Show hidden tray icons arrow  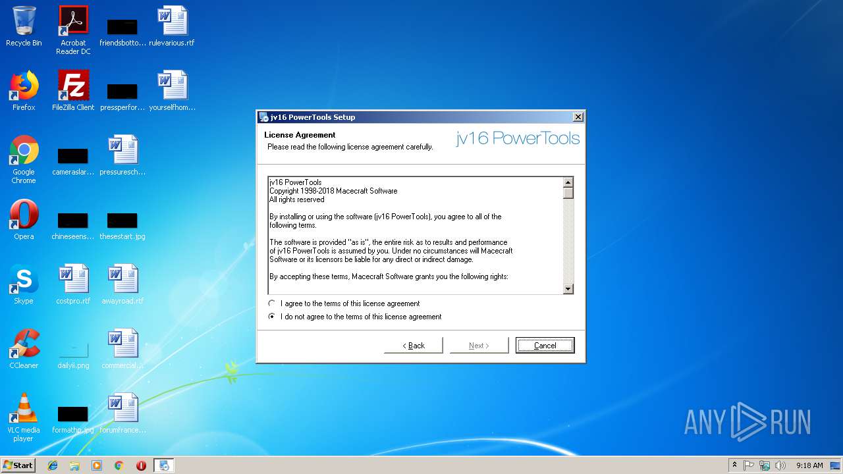pyautogui.click(x=734, y=465)
